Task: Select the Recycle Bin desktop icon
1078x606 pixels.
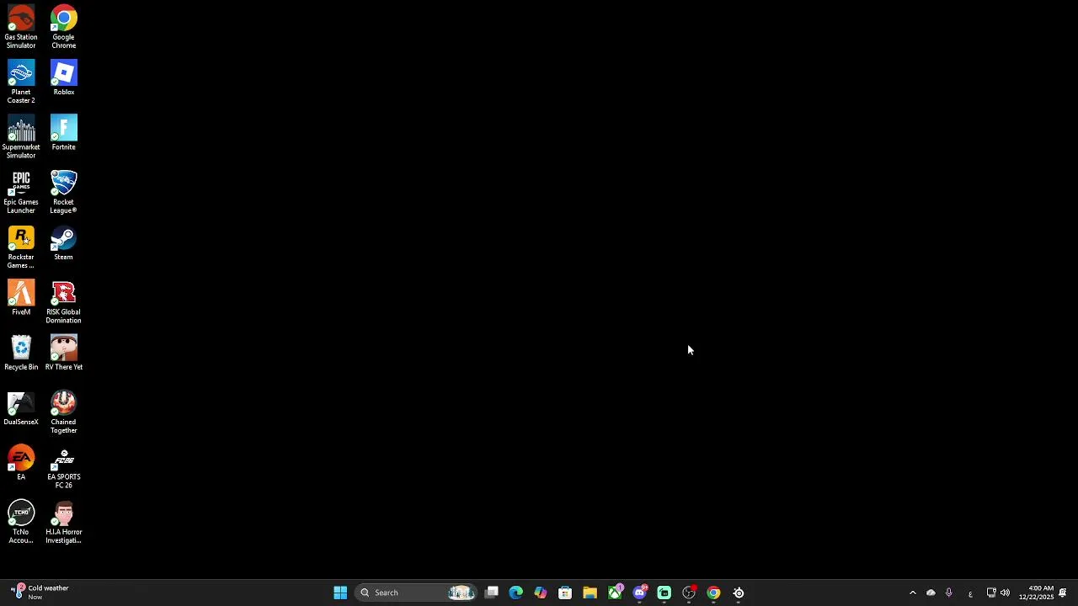Action: coord(21,353)
